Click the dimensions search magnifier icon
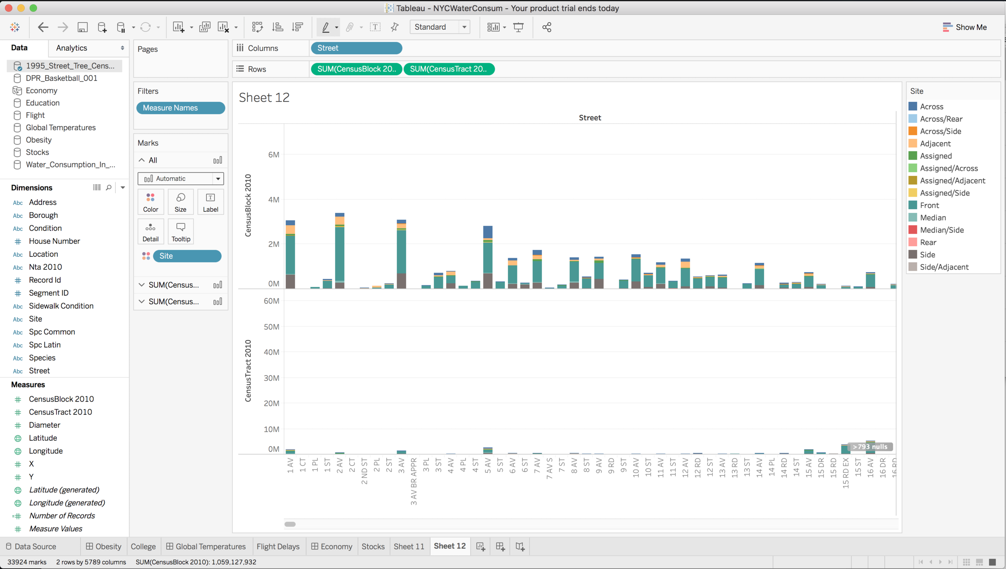 [109, 188]
